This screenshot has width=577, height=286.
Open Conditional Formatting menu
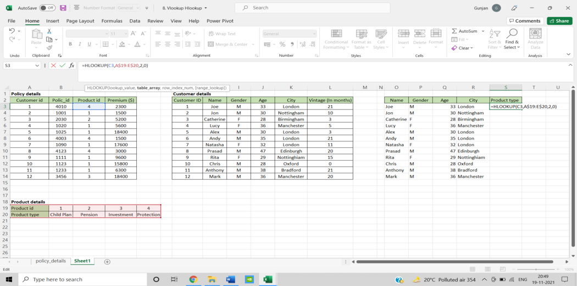(336, 40)
